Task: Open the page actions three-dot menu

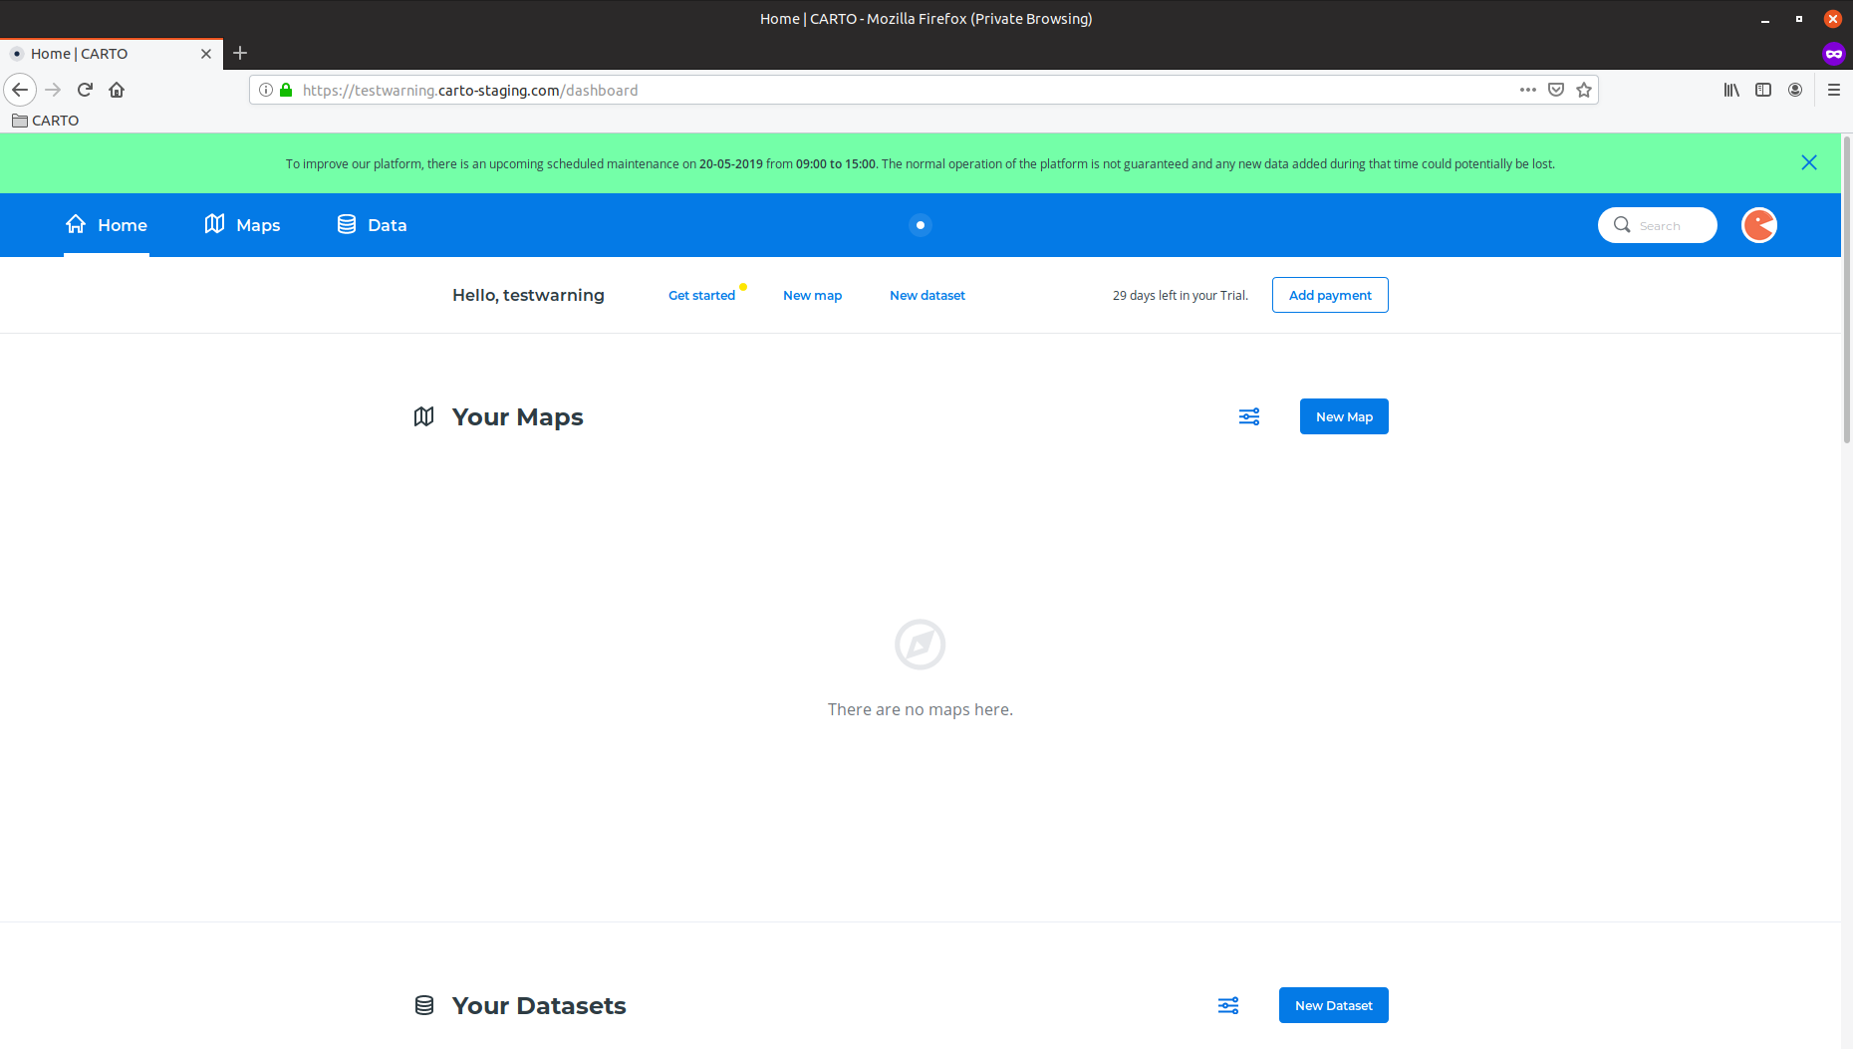Action: (1528, 90)
